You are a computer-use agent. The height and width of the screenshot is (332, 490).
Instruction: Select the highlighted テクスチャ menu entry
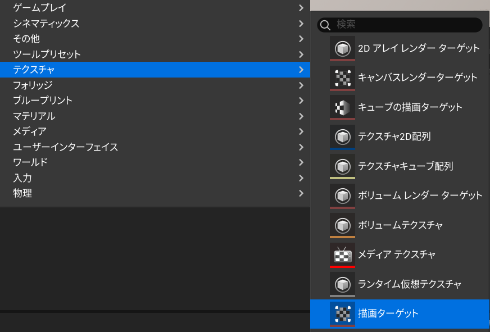pyautogui.click(x=155, y=70)
